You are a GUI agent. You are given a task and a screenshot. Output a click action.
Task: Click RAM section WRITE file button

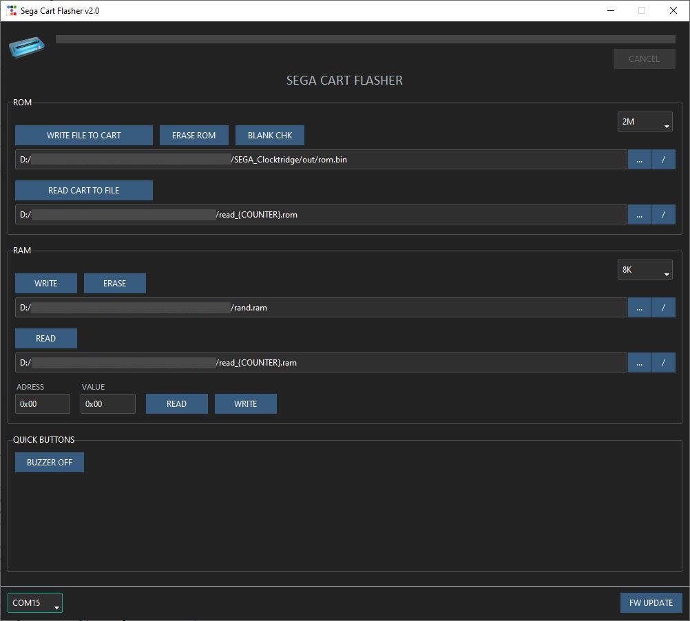point(45,283)
